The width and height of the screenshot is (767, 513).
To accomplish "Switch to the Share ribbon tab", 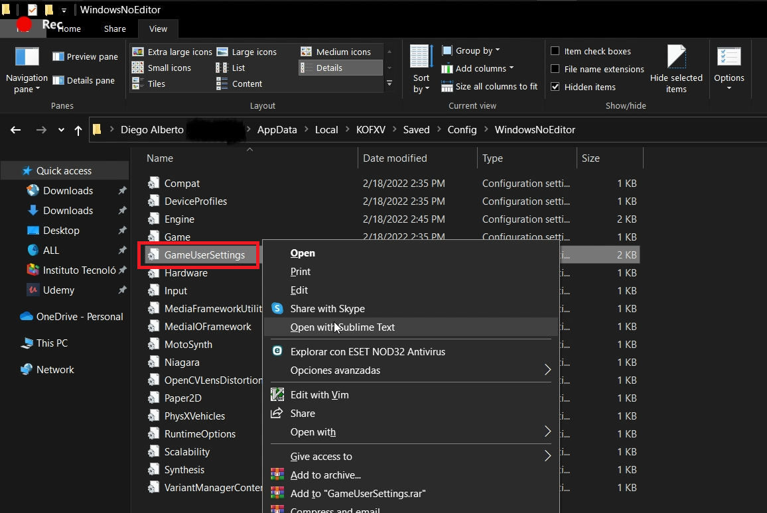I will [x=115, y=28].
